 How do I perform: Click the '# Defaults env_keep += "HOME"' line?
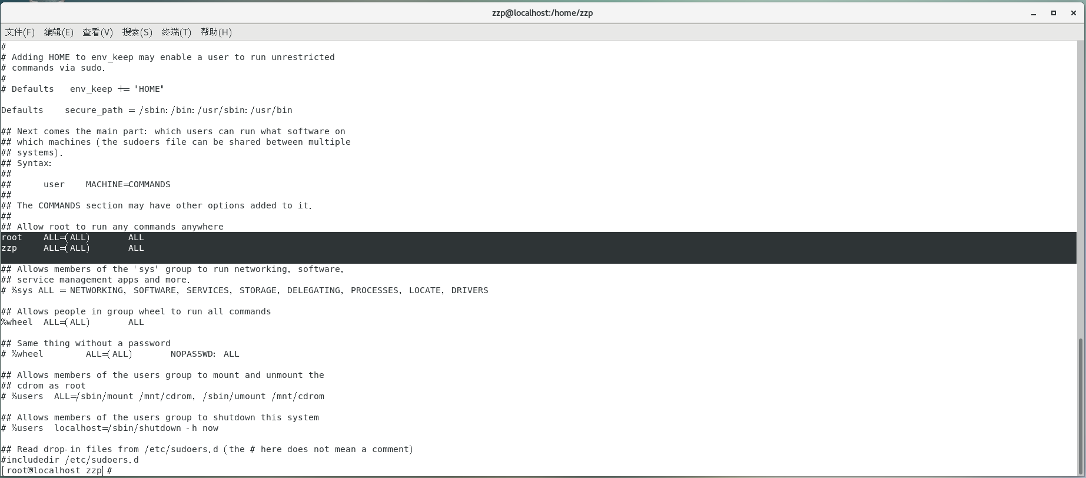[x=83, y=89]
